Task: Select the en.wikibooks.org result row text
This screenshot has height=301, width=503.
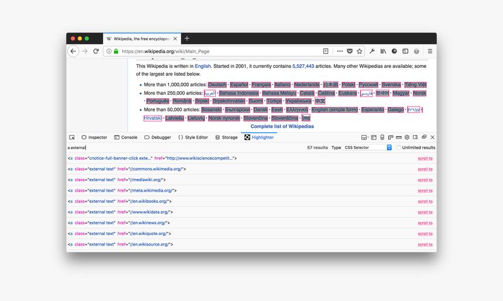Action: (120, 201)
